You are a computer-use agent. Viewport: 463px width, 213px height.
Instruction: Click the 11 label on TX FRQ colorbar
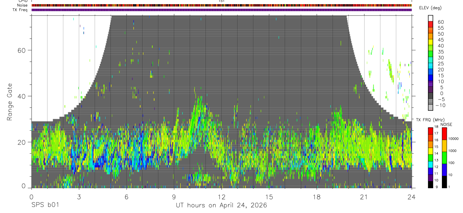click(x=437, y=174)
